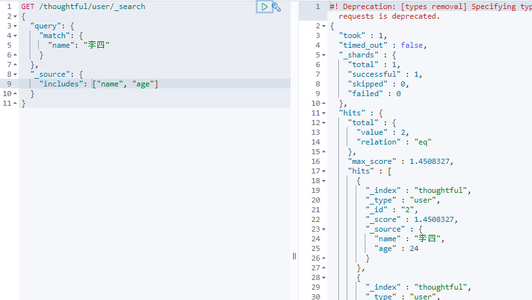Screen dimensions: 532x300
Task: Click the "includes" key in request
Action: click(x=61, y=84)
